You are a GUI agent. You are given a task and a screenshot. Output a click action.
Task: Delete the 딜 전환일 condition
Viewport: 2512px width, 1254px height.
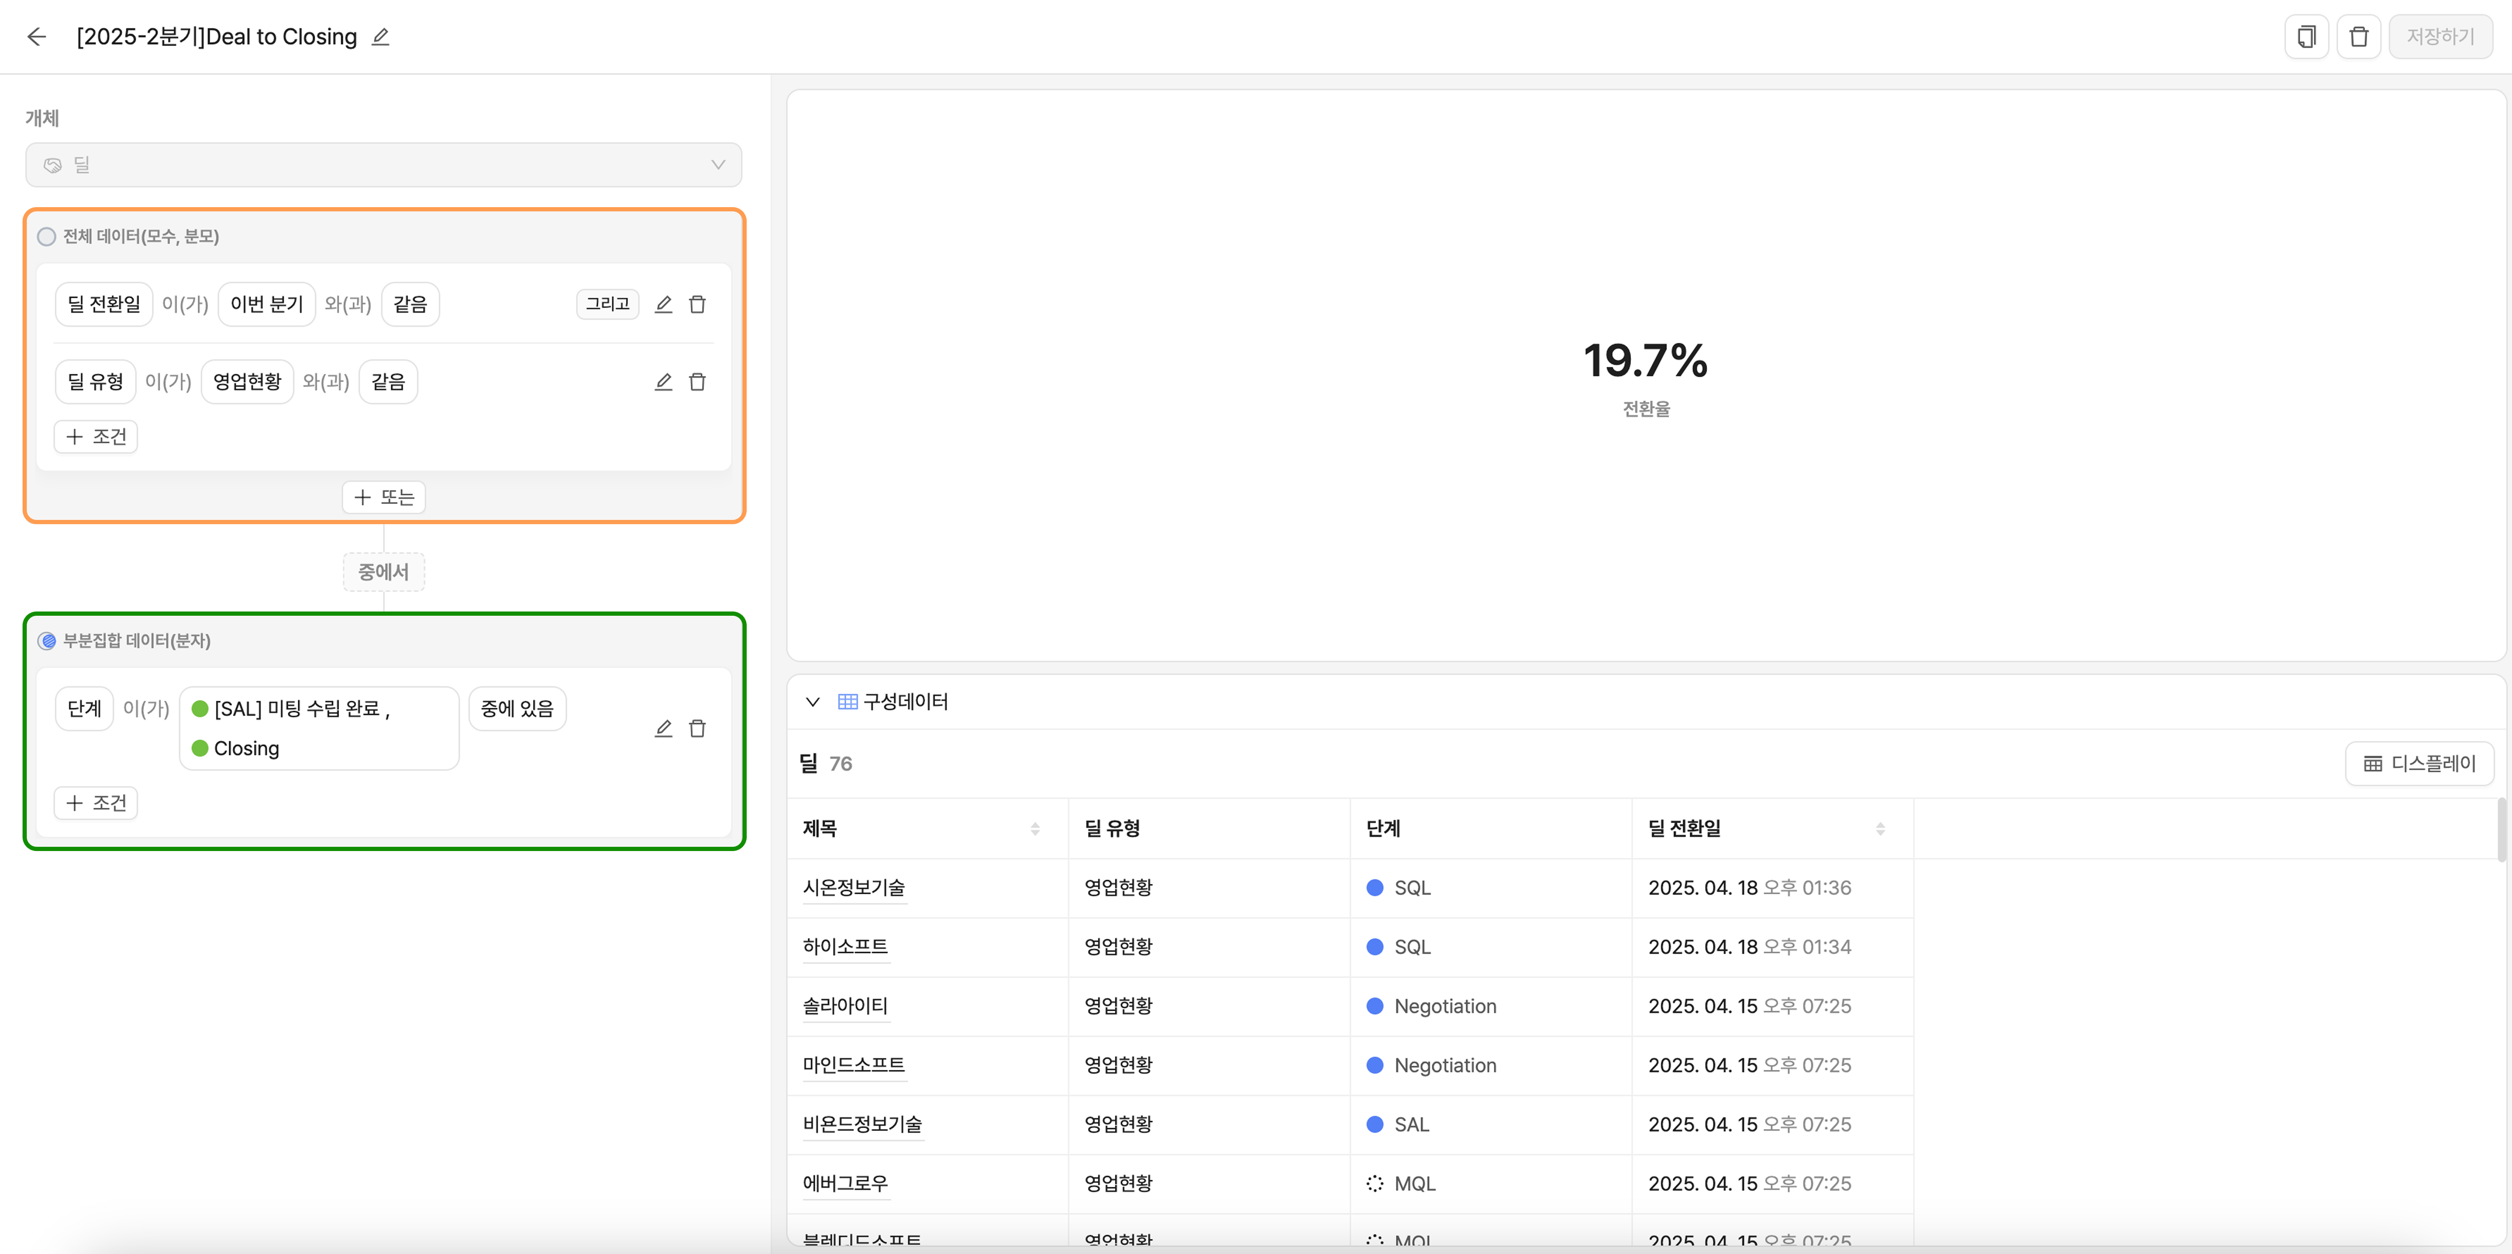pos(697,304)
